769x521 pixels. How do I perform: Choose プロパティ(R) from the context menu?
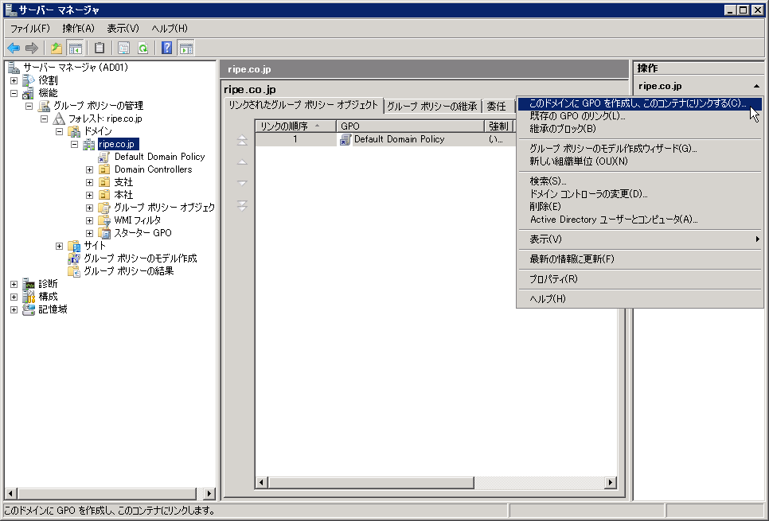[x=639, y=279]
